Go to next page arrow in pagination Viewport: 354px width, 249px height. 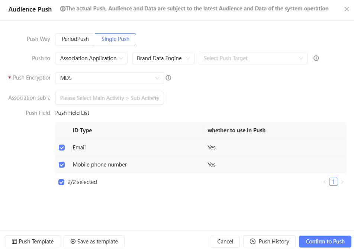[342, 182]
